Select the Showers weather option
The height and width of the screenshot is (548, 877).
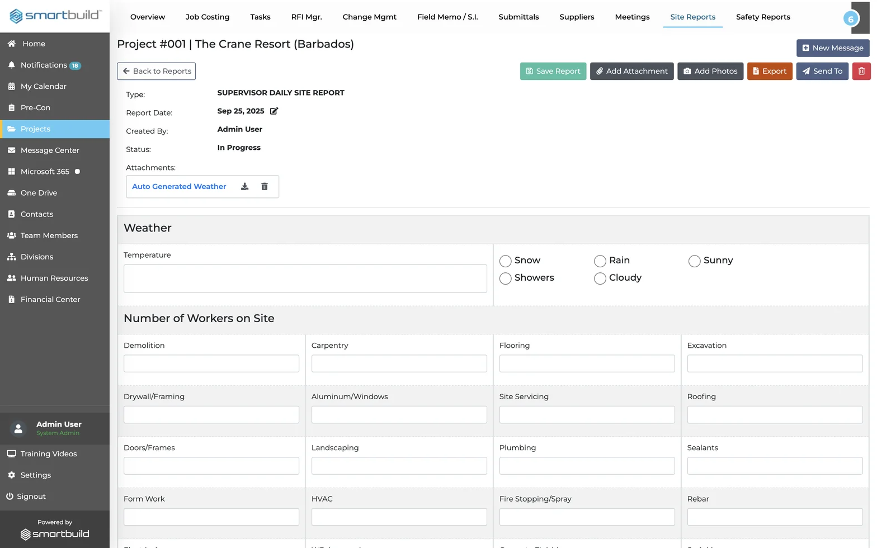[506, 278]
